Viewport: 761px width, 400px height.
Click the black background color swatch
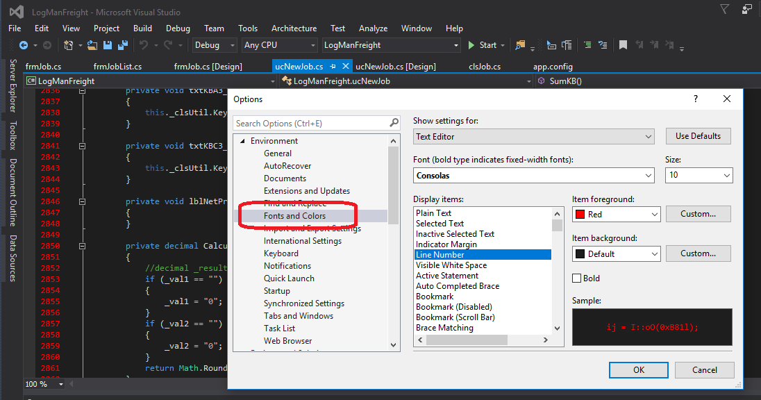pyautogui.click(x=580, y=253)
